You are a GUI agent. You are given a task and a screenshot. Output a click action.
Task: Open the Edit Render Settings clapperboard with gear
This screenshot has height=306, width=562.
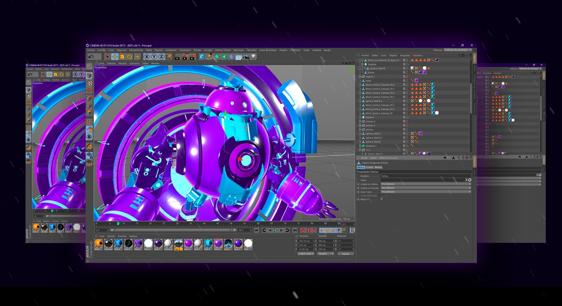coord(192,57)
